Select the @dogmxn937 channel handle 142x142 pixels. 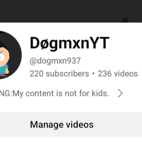click(x=55, y=61)
